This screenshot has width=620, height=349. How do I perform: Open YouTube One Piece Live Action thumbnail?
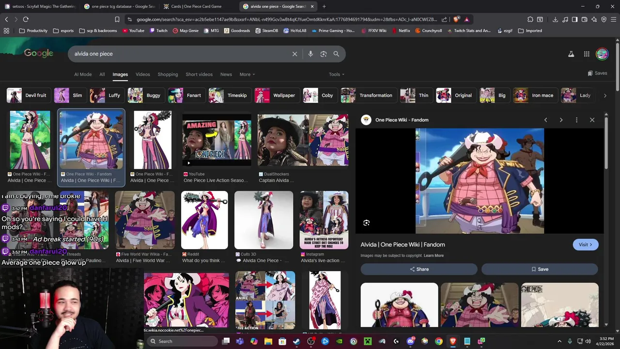217,140
